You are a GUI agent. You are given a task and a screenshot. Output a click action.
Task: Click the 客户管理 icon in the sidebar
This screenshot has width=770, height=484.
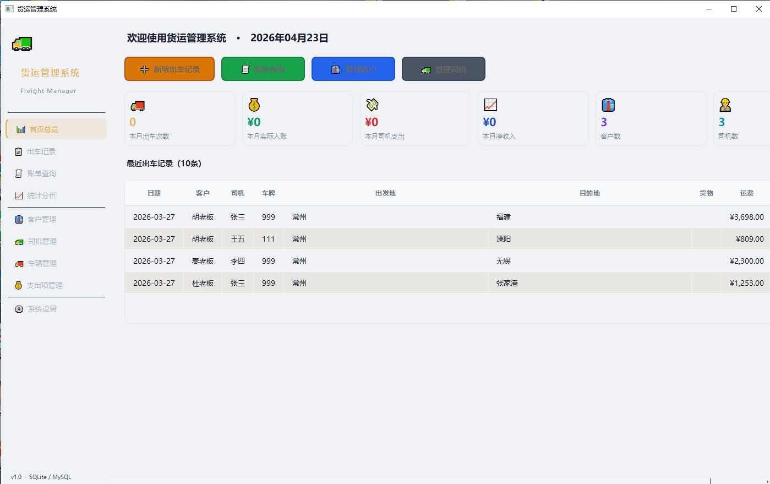click(19, 219)
